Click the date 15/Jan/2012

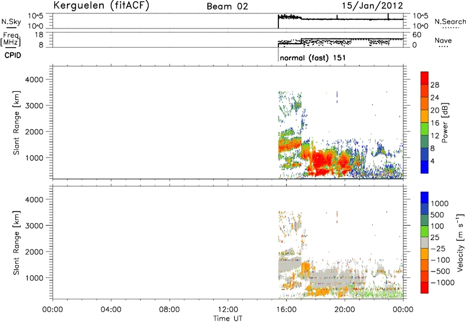372,6
